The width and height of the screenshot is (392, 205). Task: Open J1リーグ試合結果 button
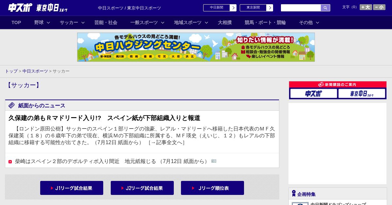(72, 188)
